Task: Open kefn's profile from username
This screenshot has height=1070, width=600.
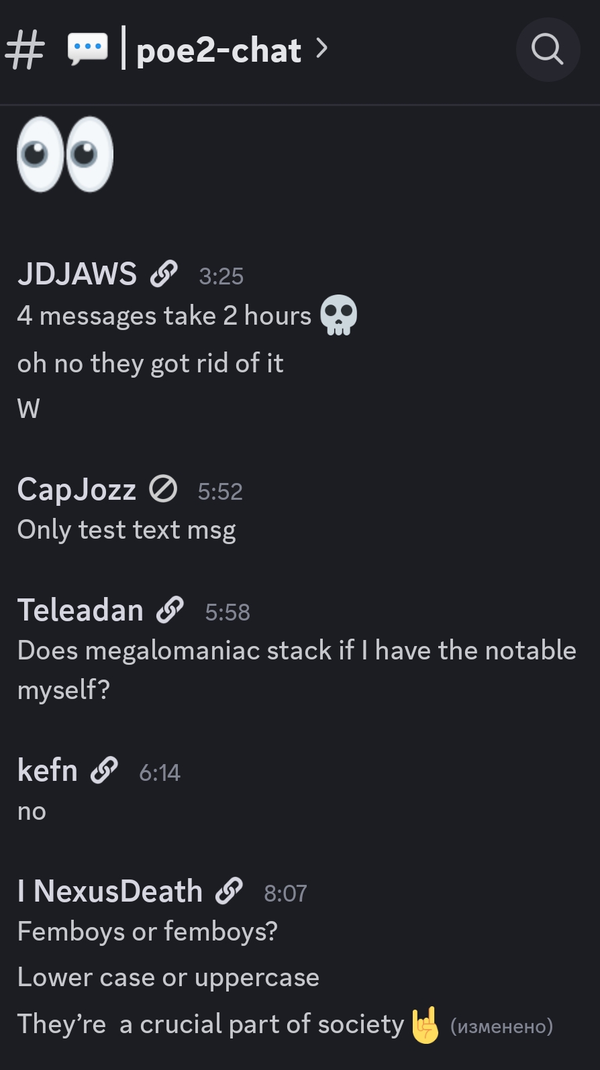Action: 48,770
